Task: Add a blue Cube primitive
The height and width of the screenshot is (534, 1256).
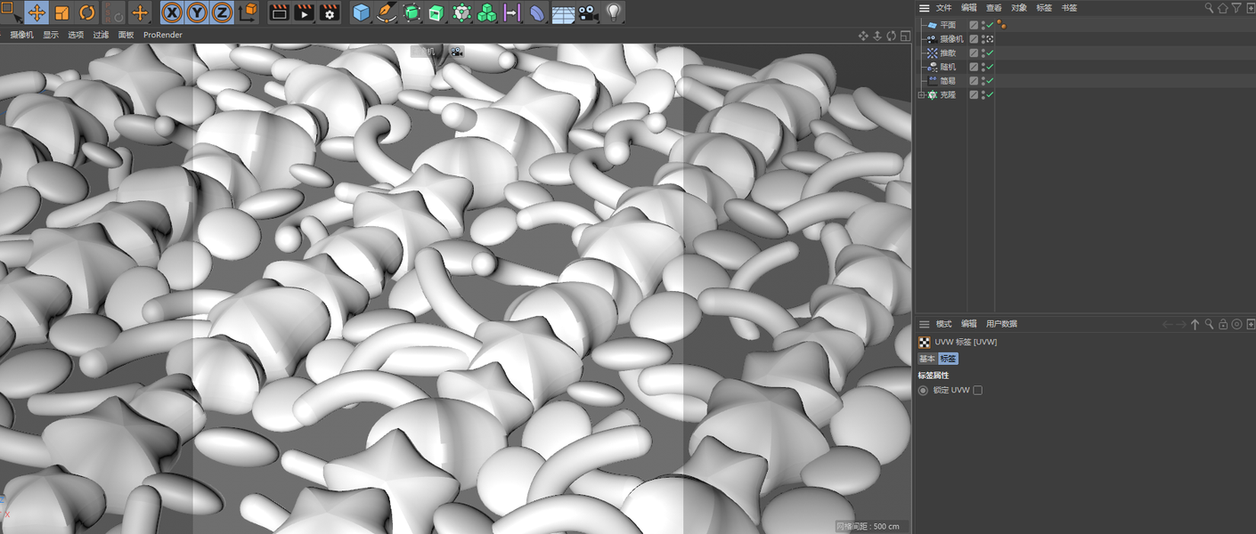Action: 361,12
